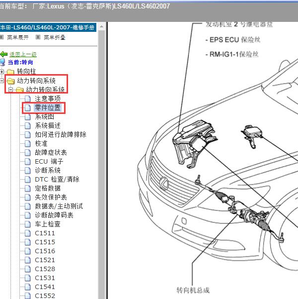Open fault code C1521
Viewport: 298px width, 299px height.
[x=45, y=260]
